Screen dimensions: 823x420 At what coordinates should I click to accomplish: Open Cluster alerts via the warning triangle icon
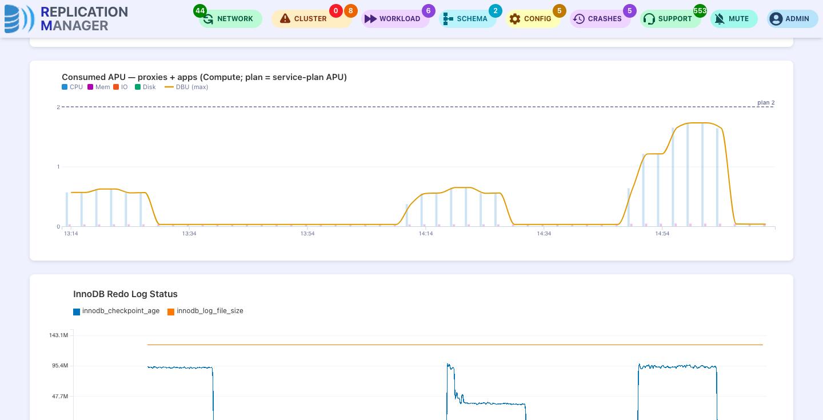285,19
